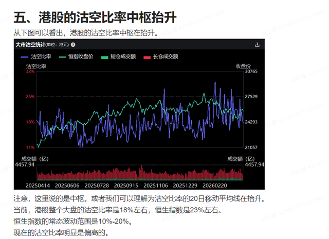Click the 11% axis label
329x239 pixels.
click(30, 148)
